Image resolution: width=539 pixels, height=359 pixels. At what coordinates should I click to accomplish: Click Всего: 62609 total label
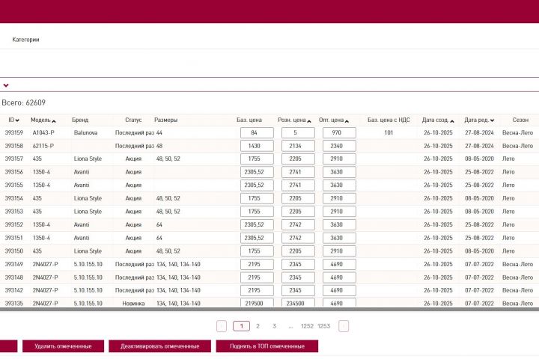coord(23,102)
